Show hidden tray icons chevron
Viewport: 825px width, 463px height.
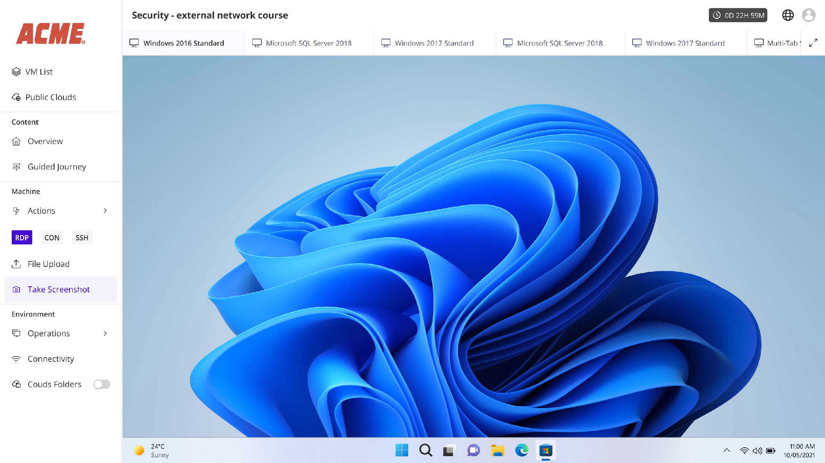(727, 450)
